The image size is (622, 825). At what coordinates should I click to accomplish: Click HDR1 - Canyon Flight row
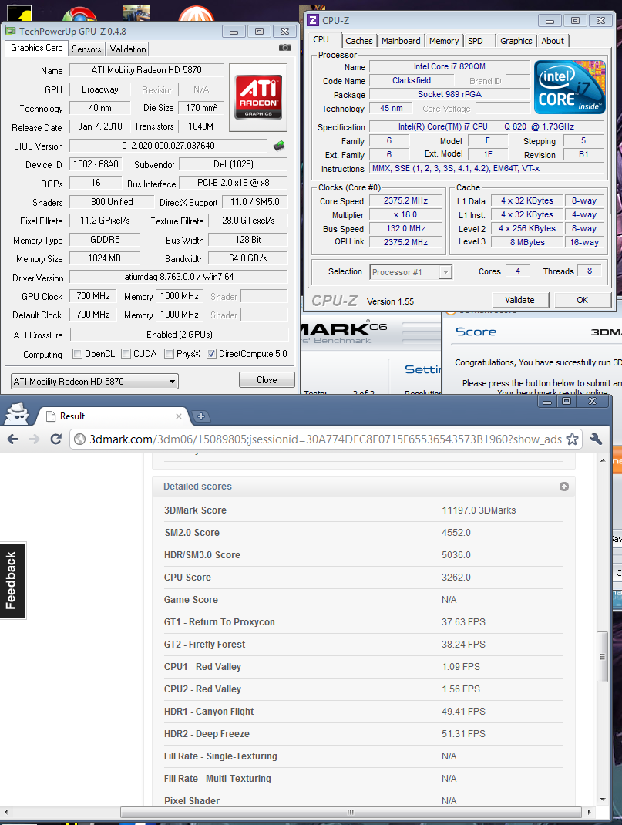click(x=363, y=712)
